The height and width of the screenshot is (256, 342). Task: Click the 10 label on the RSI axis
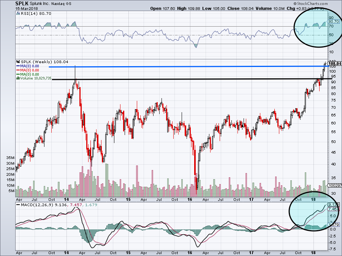point(331,52)
